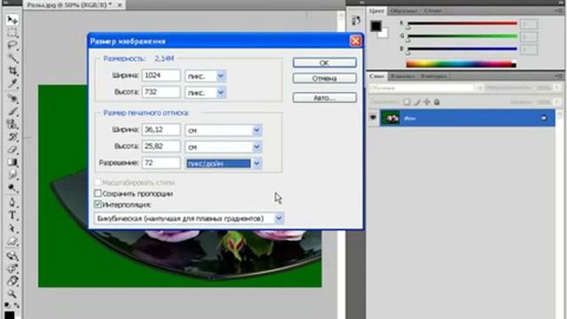Select the Eraser tool

pyautogui.click(x=12, y=150)
